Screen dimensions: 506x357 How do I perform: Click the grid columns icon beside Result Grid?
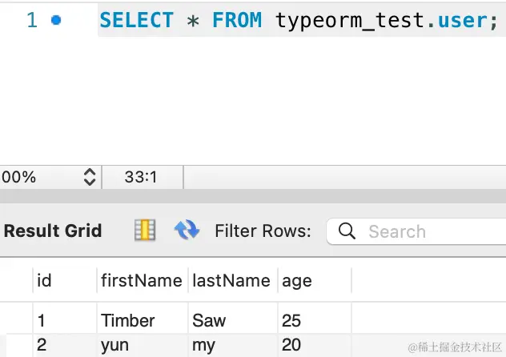[145, 231]
